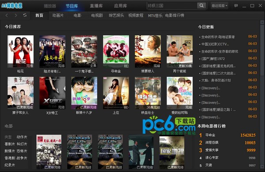Open the 综艺娱乐 category
The width and height of the screenshot is (265, 172).
[x=117, y=15]
